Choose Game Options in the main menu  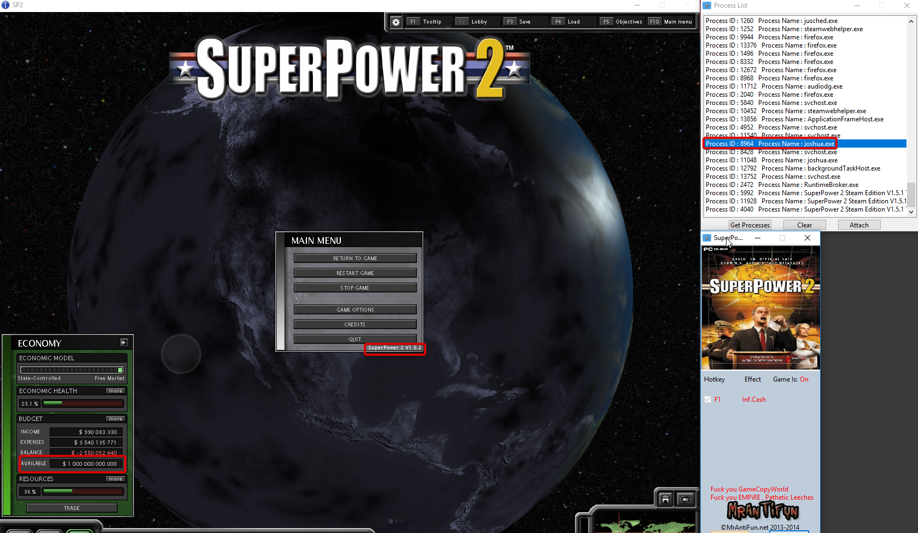click(x=355, y=309)
